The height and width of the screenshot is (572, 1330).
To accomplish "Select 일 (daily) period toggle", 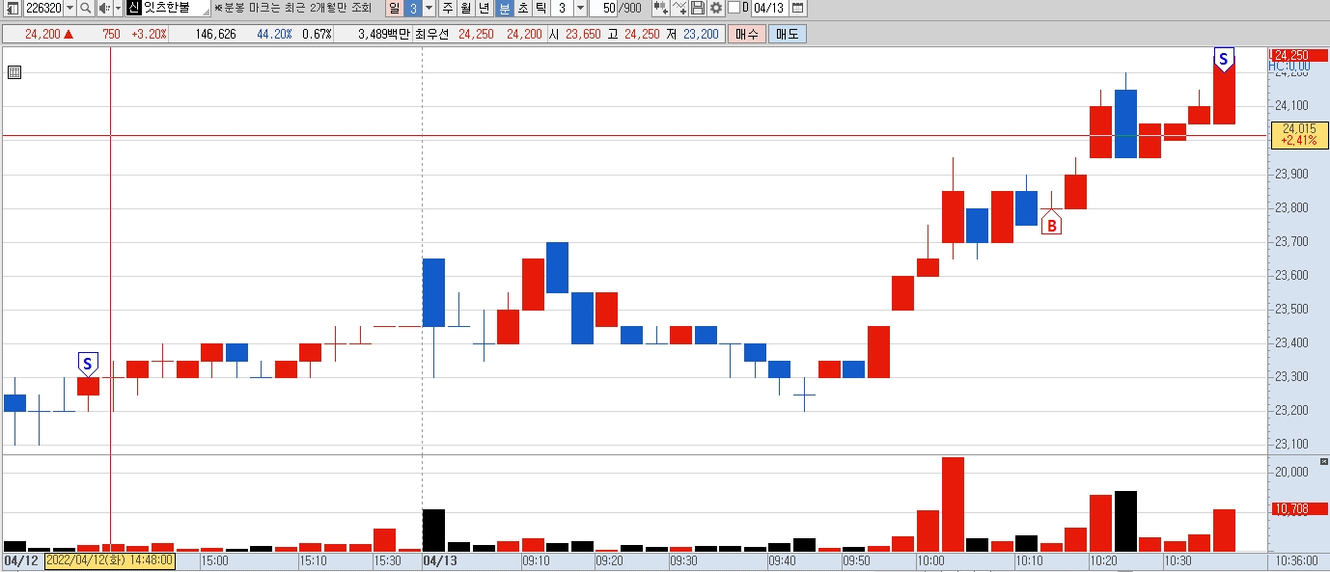I will [x=394, y=8].
